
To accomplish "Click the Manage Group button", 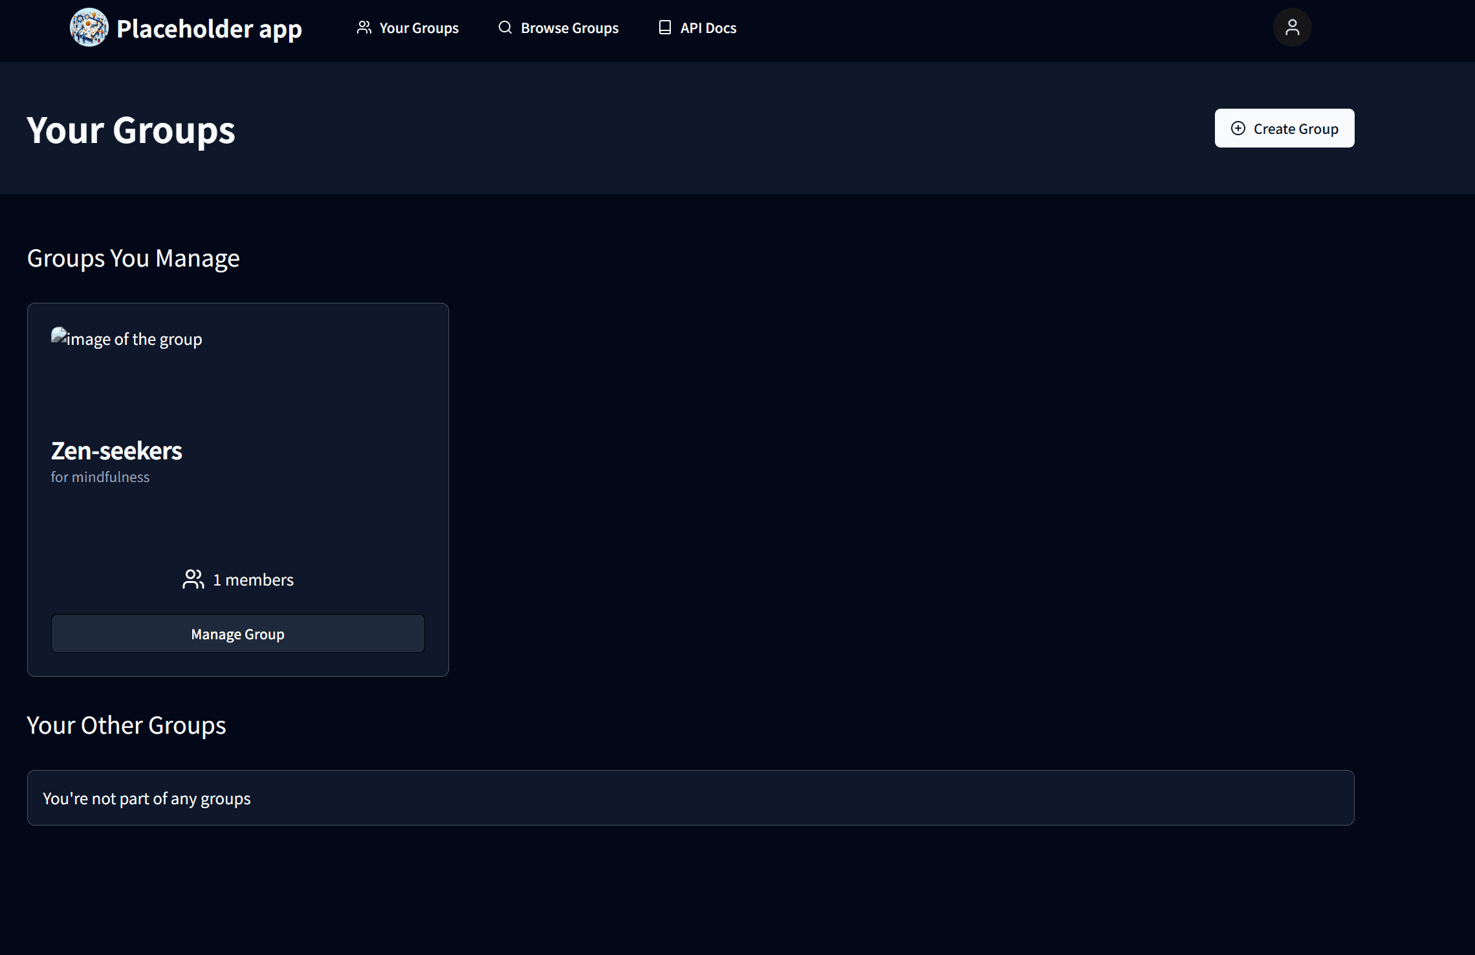I will point(237,633).
